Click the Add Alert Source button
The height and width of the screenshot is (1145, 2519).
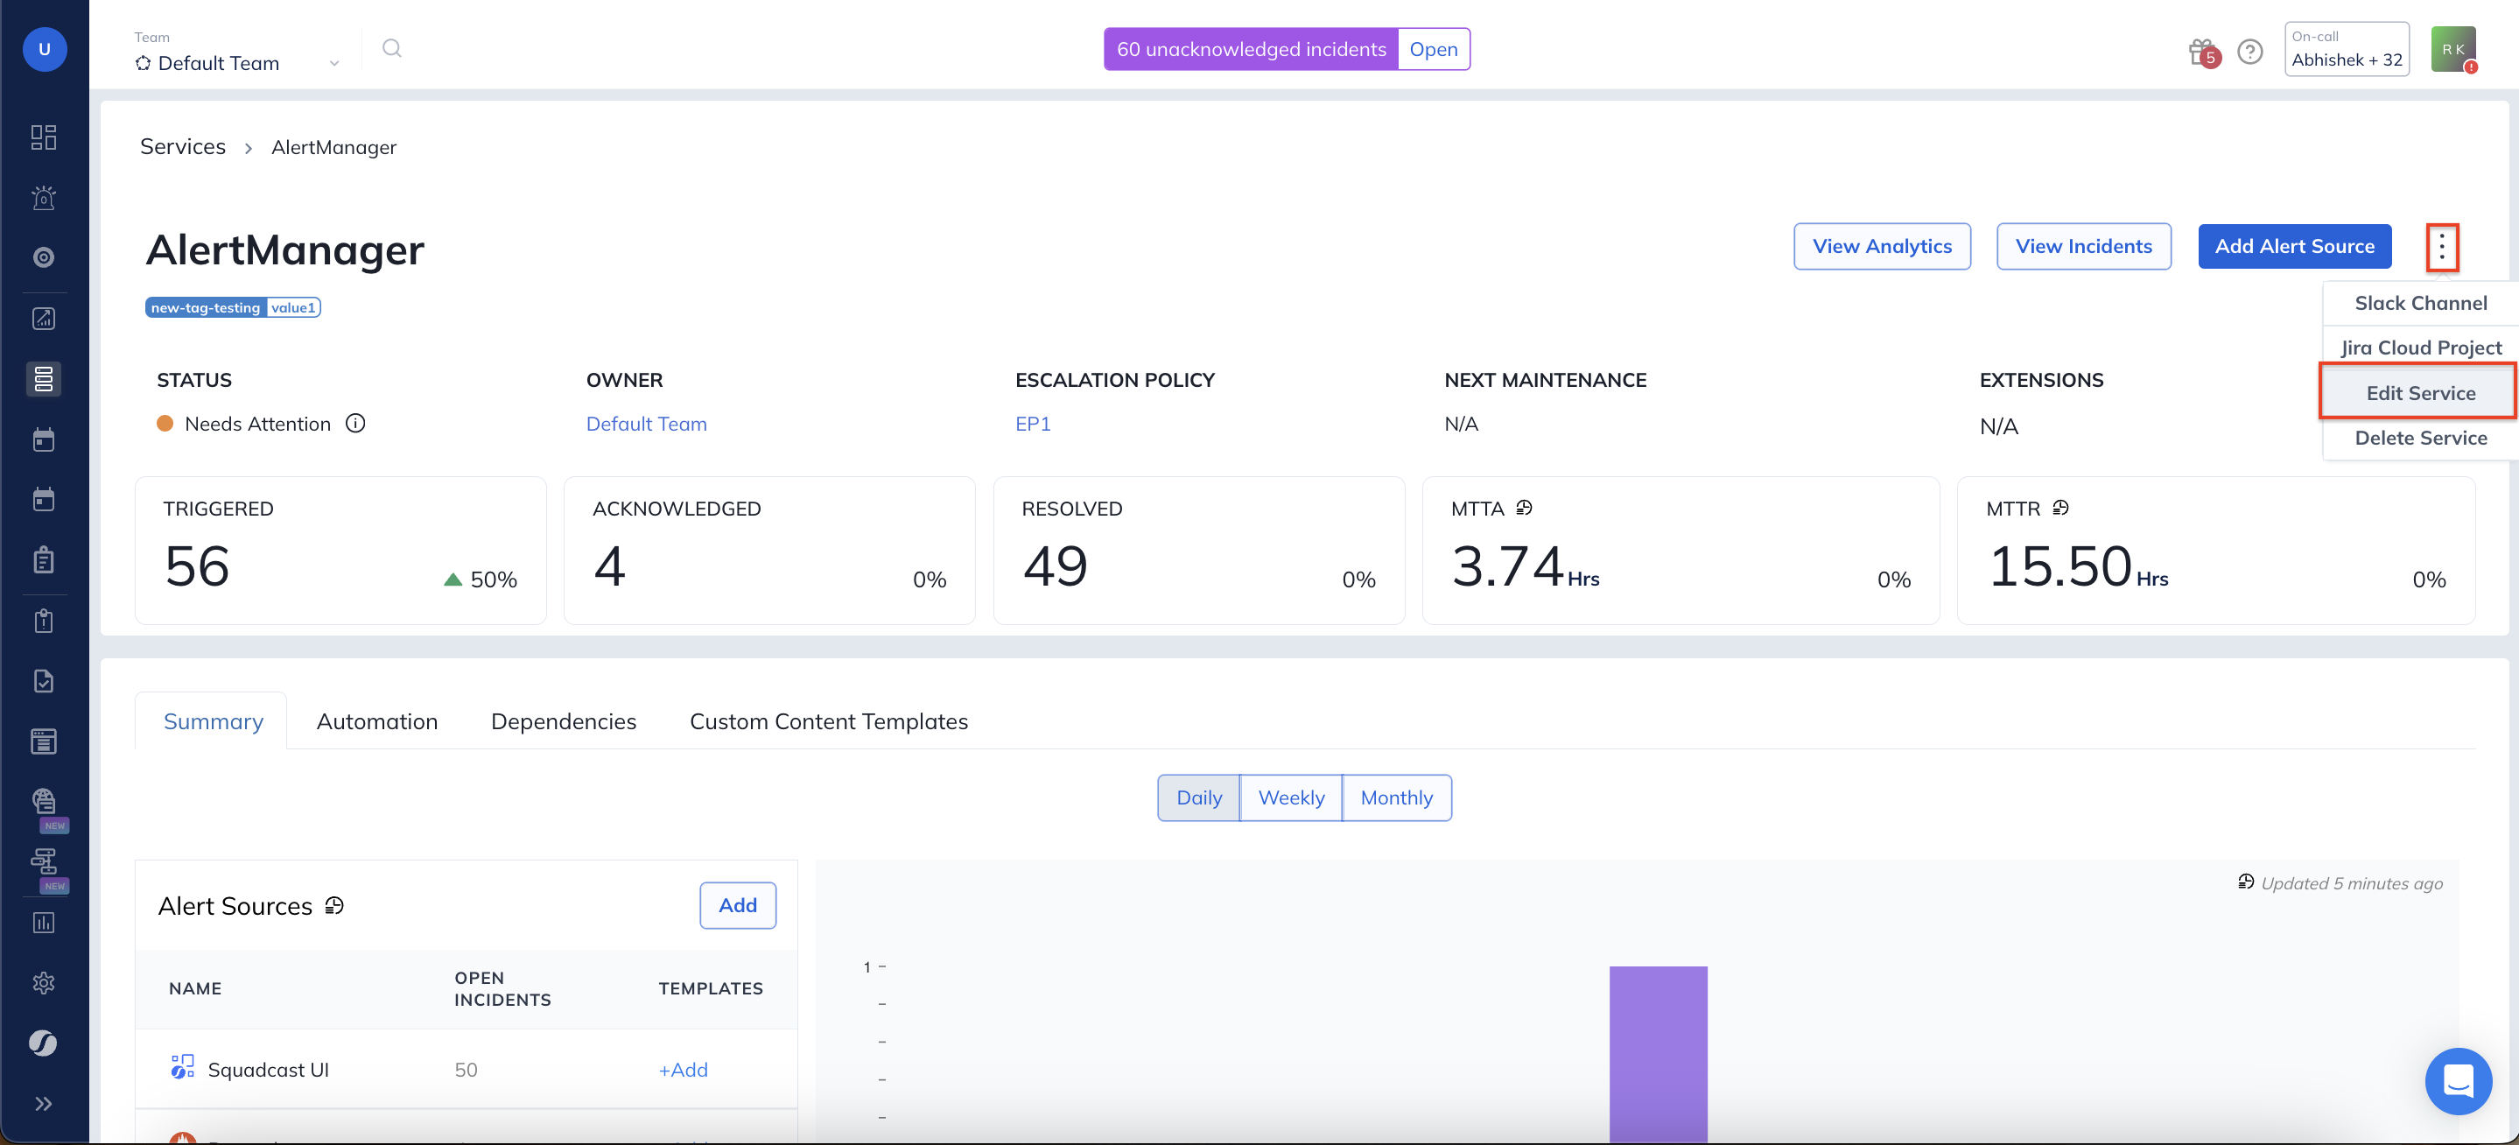tap(2294, 246)
